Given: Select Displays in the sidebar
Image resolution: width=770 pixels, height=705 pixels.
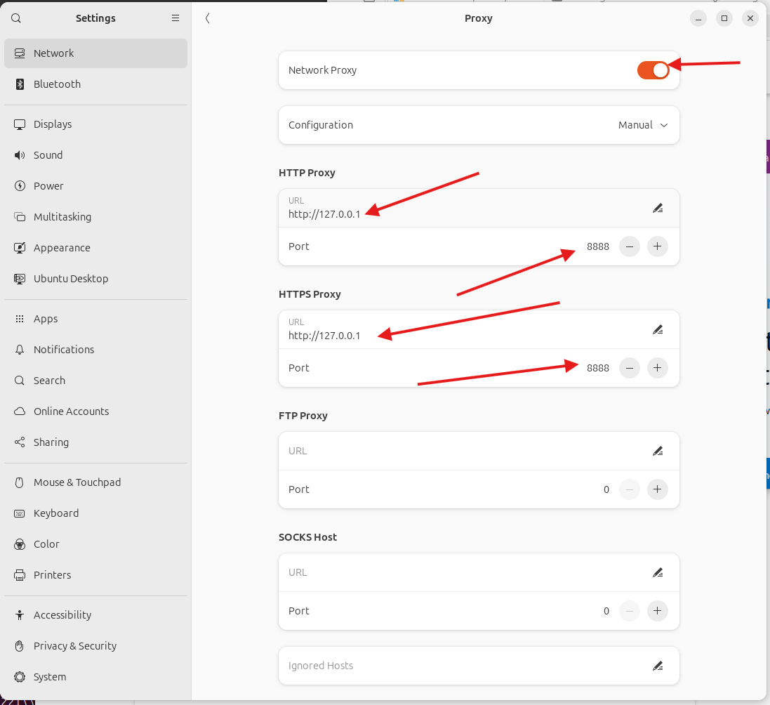Looking at the screenshot, I should coord(53,124).
